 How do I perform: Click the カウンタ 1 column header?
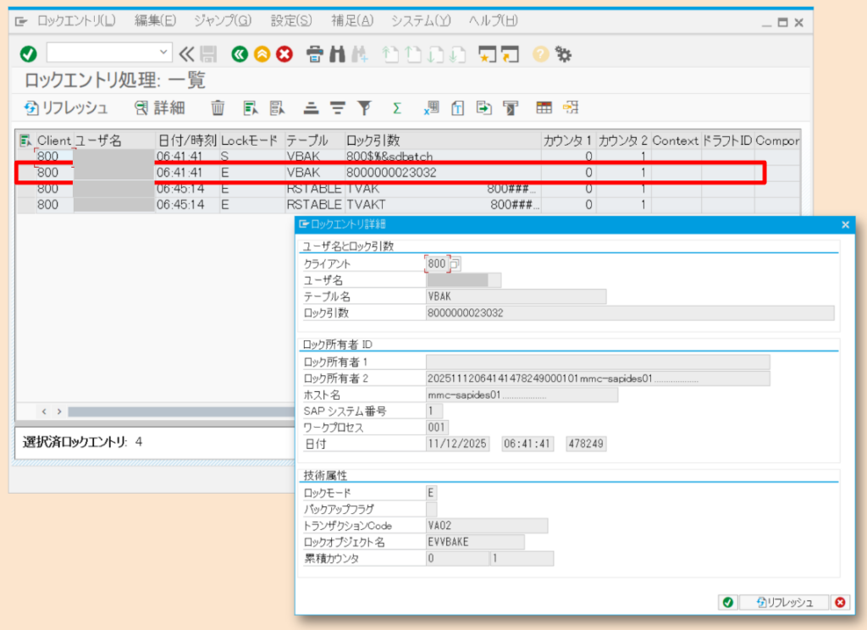point(568,141)
